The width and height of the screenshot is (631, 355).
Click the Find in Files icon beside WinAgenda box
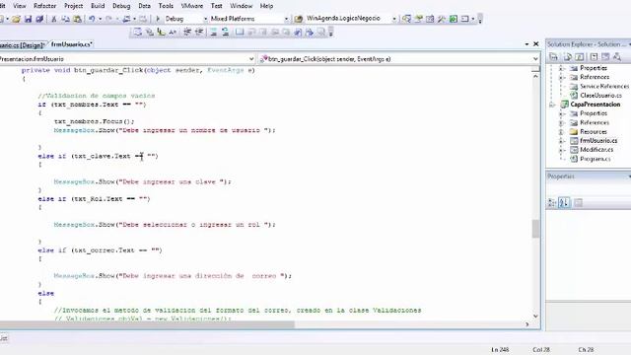point(298,19)
